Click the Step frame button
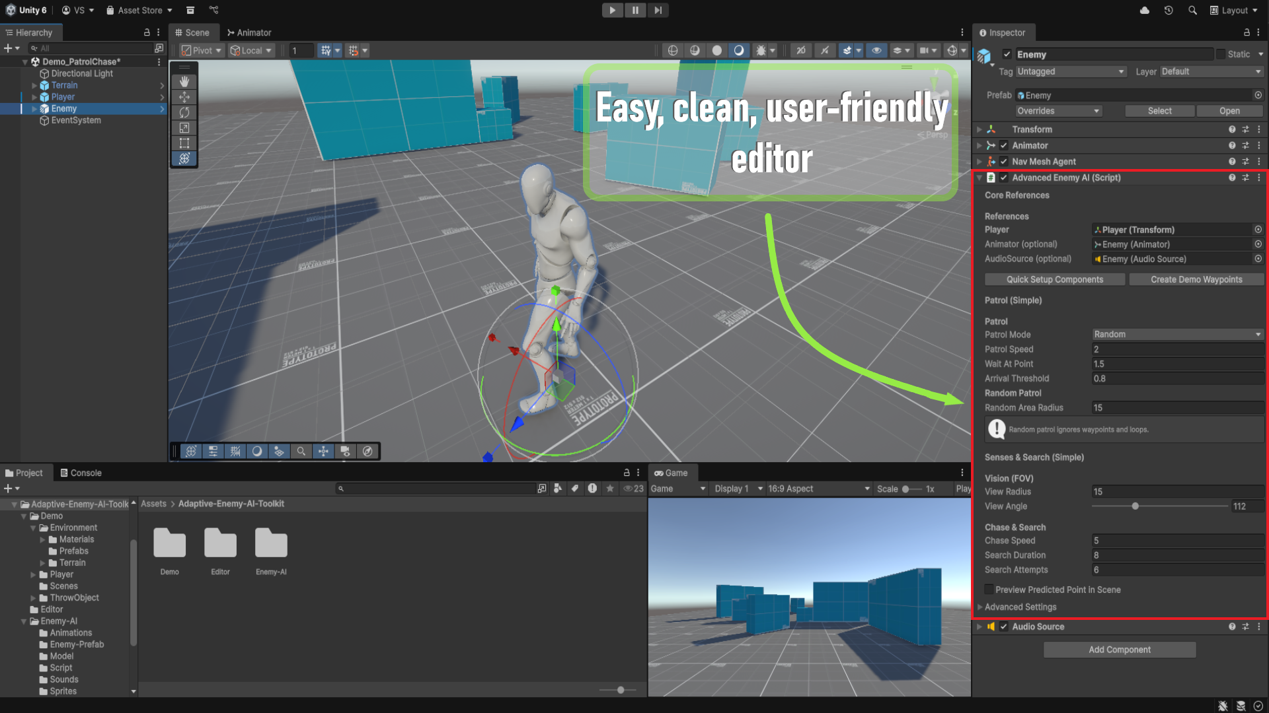 (658, 10)
